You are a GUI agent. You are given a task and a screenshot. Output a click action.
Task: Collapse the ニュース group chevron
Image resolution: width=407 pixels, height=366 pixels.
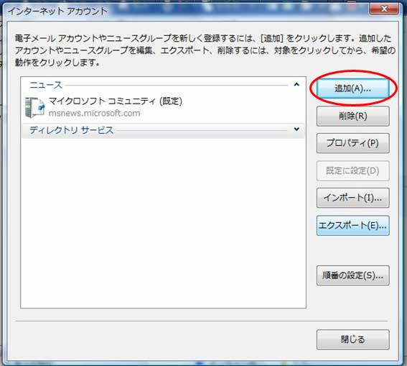(x=296, y=84)
